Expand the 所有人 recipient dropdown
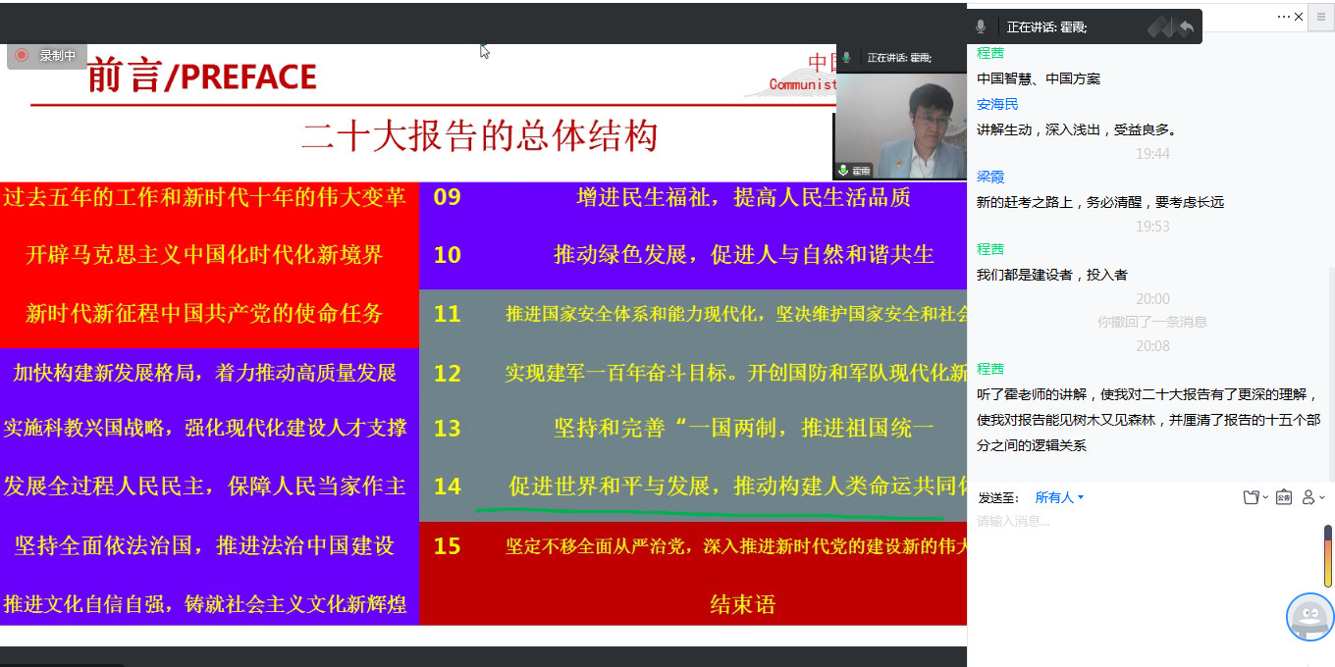The image size is (1335, 667). (1059, 497)
